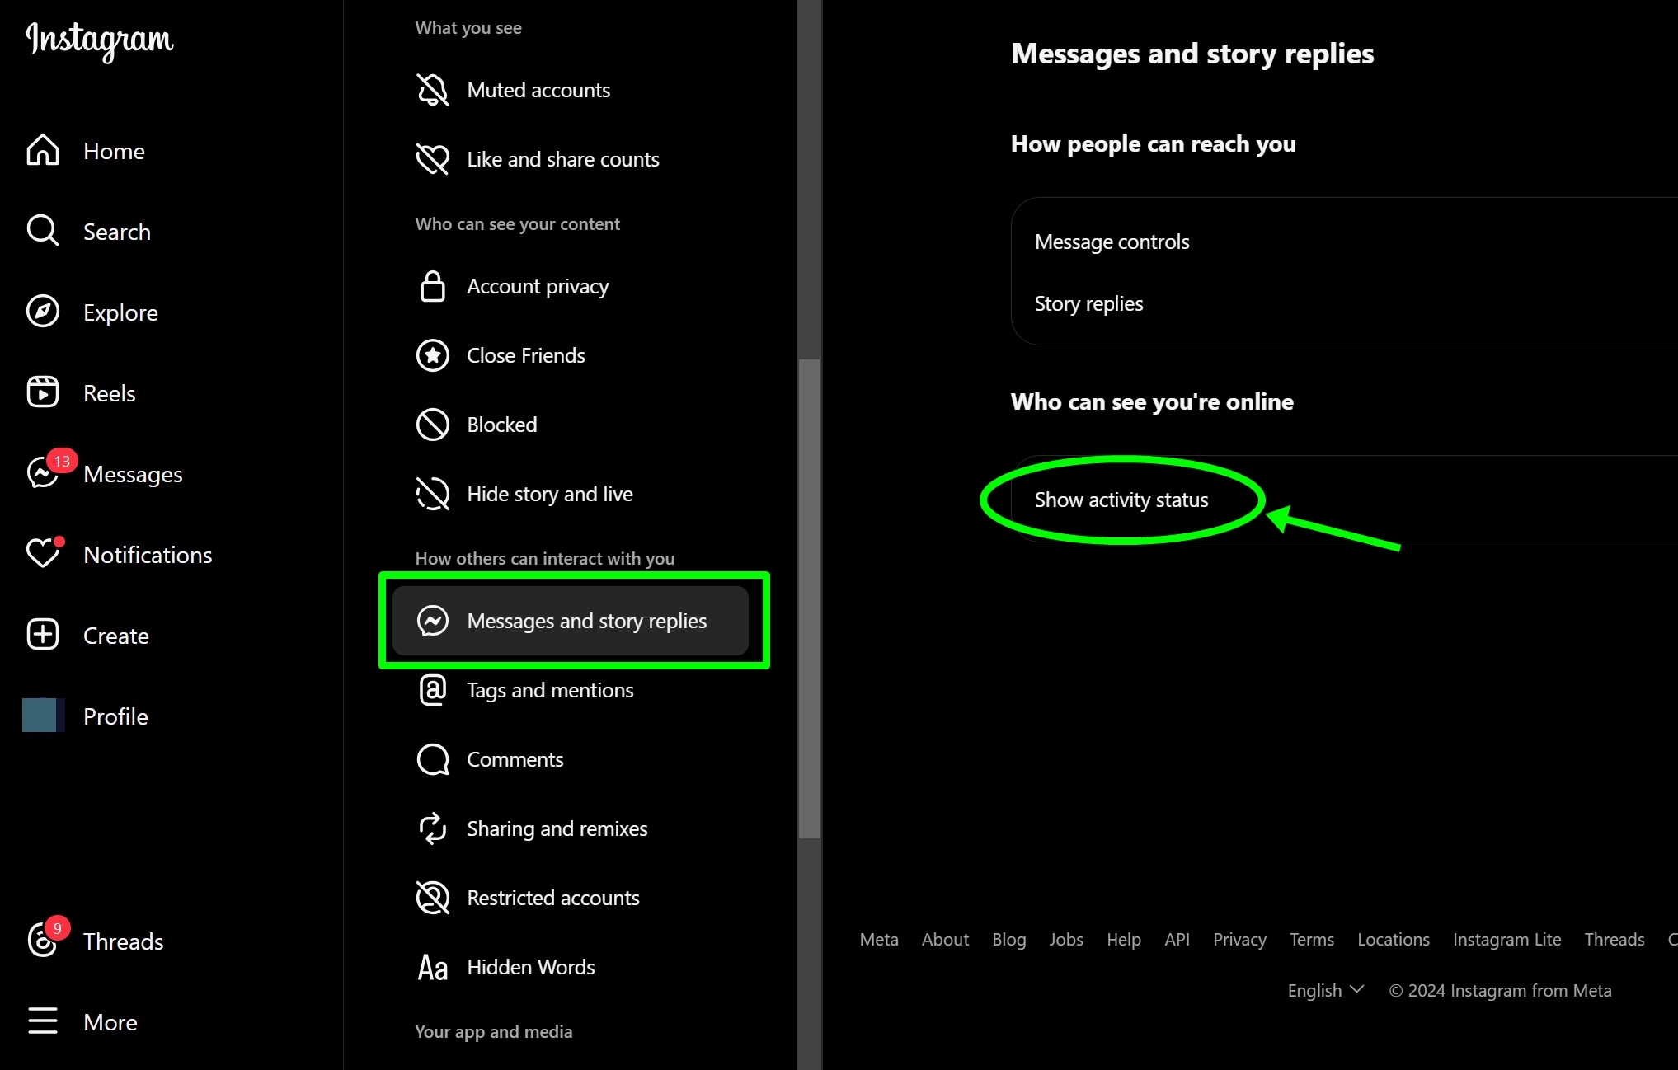Expand the English language dropdown
Viewport: 1678px width, 1070px height.
click(1326, 990)
